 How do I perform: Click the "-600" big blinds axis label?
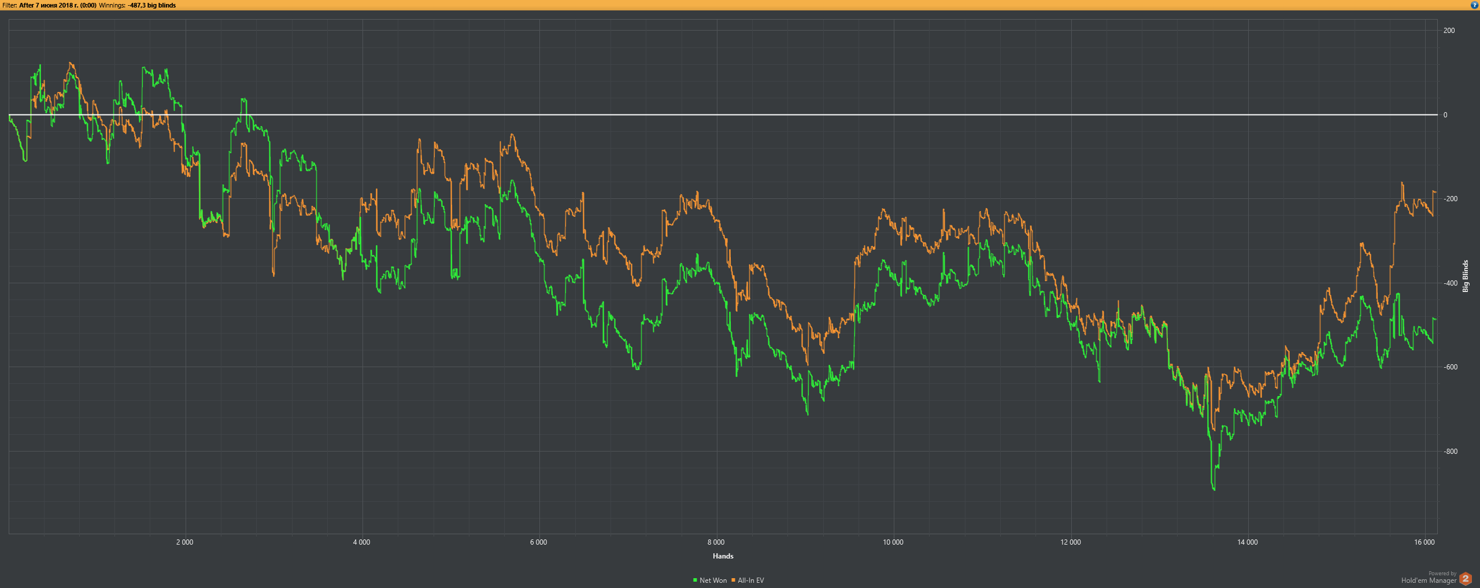tap(1451, 367)
